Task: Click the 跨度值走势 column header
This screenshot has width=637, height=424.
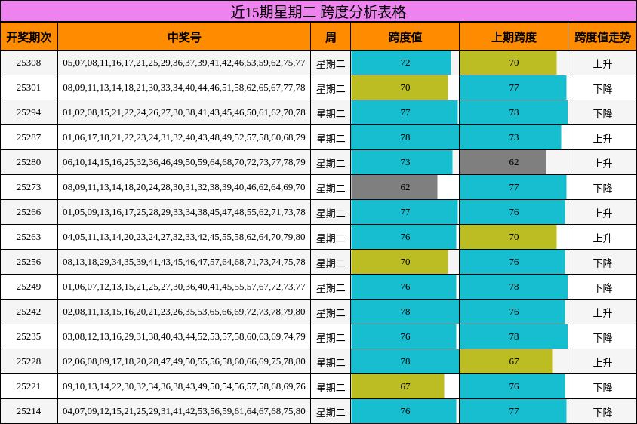Action: point(602,37)
